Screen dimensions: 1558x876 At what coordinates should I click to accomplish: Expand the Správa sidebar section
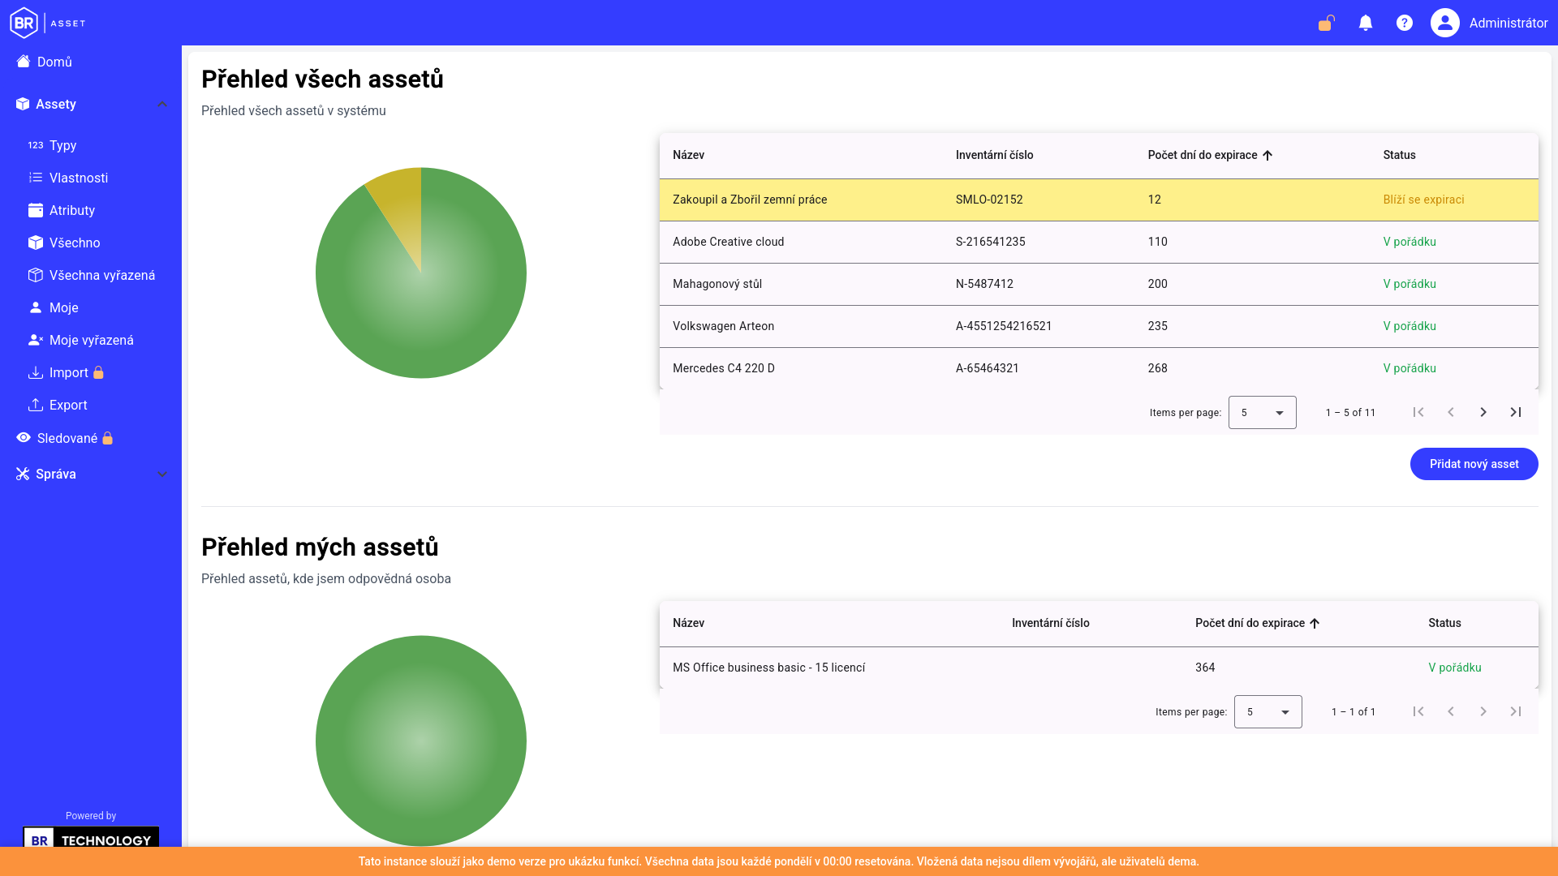(162, 474)
